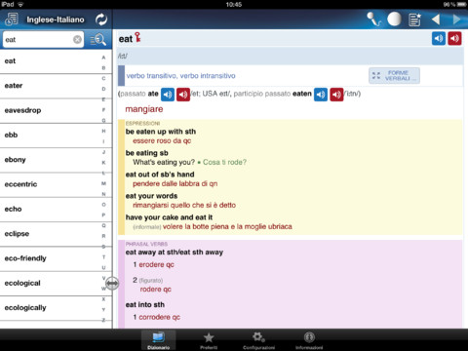Tap the search field containing eat
Viewport: 468px width, 351px height.
43,40
